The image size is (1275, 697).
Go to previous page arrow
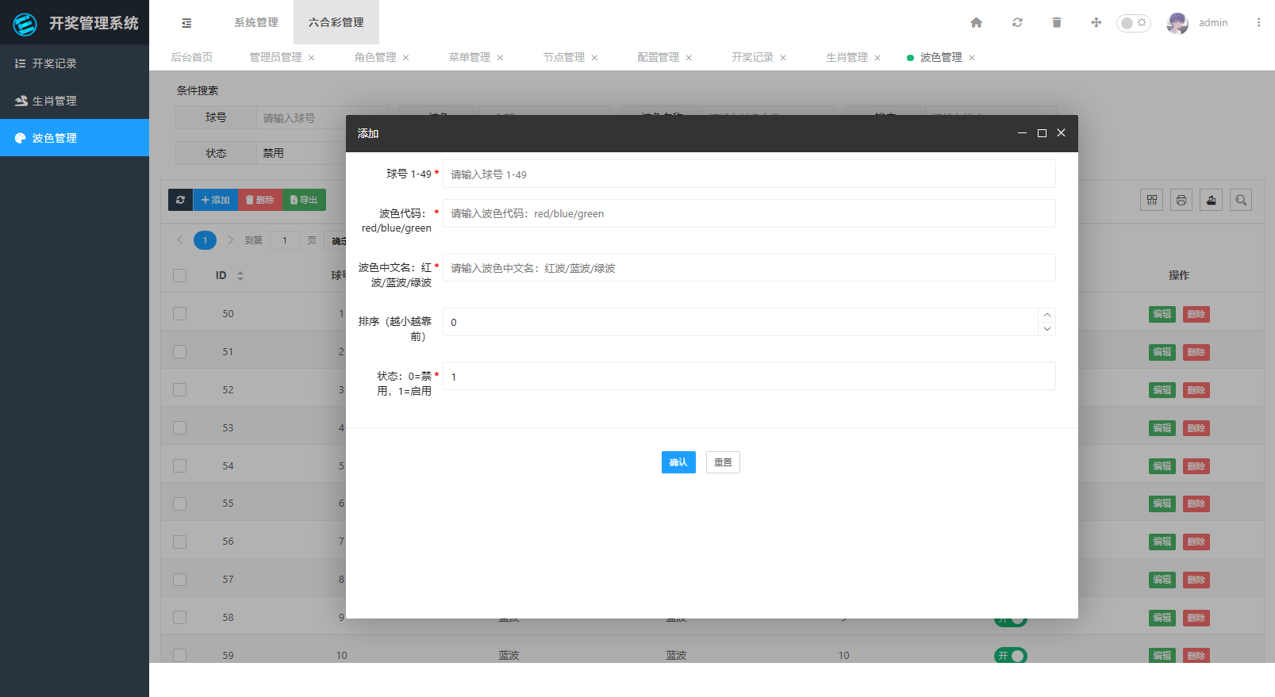180,239
